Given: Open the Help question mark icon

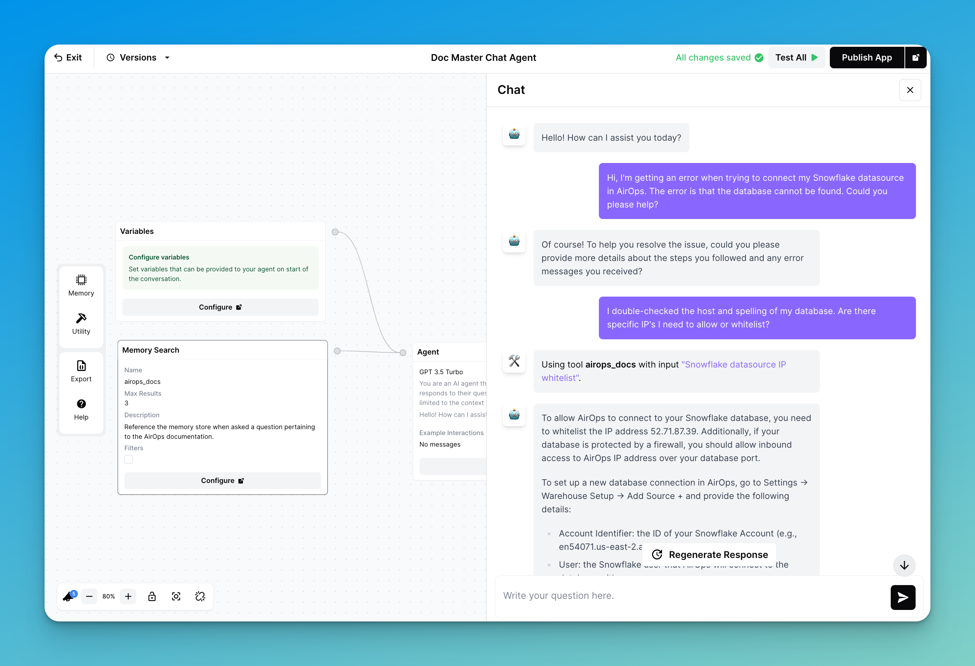Looking at the screenshot, I should point(81,409).
